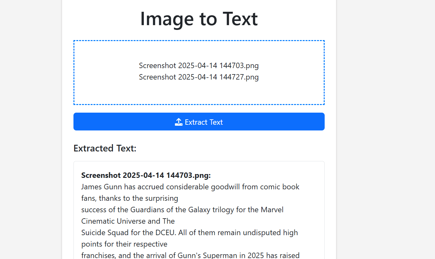This screenshot has width=435, height=259.
Task: Click the upload icon inside Extract Text button
Action: (179, 122)
